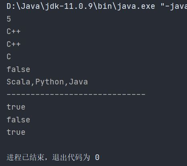Click the word Scala in the output
This screenshot has height=166, width=187.
click(18, 82)
